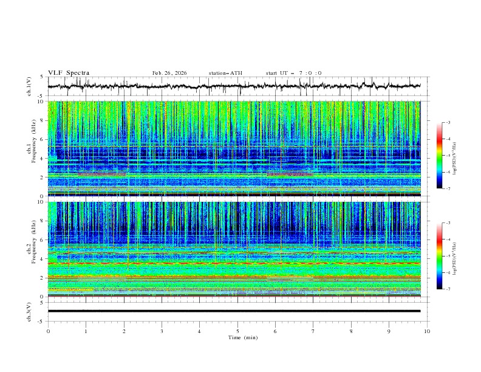Click the 'Time (min)' axis label
This screenshot has width=481, height=372.
243,337
